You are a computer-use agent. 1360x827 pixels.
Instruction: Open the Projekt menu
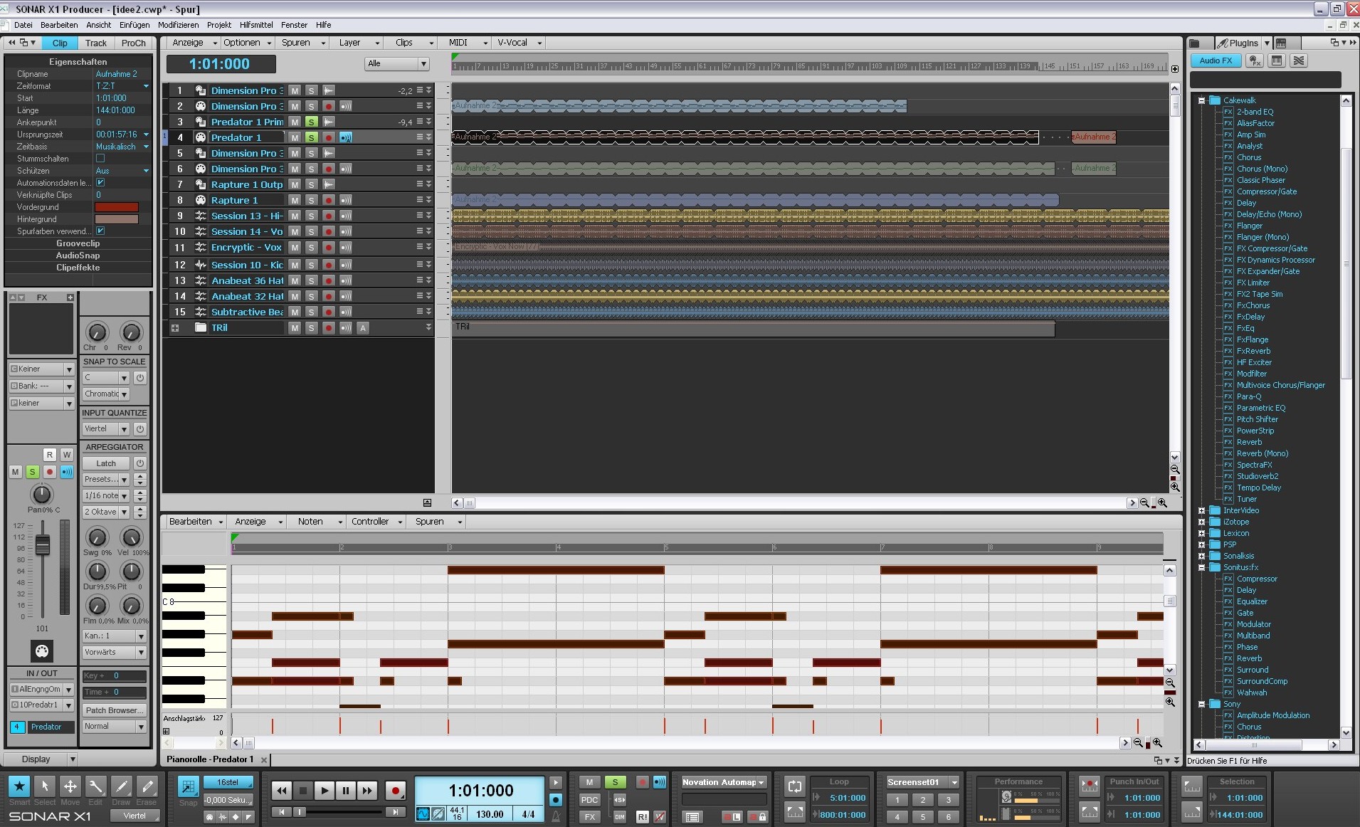218,25
